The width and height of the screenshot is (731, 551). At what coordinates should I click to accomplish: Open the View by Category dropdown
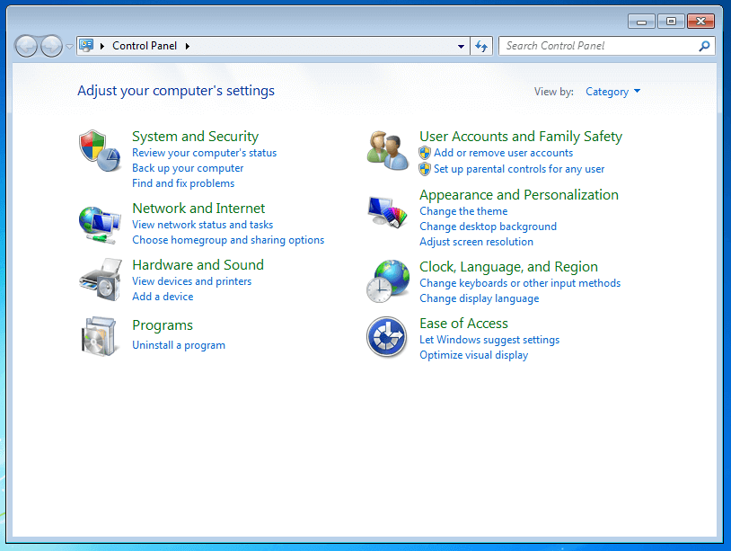tap(612, 92)
